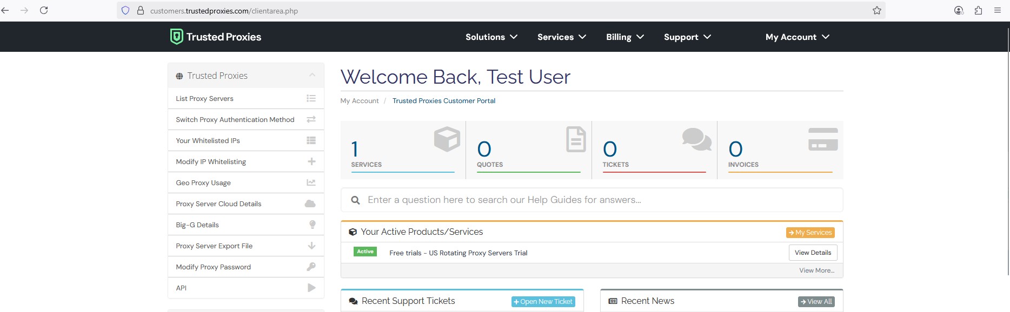Click the 1 Services count

[355, 149]
